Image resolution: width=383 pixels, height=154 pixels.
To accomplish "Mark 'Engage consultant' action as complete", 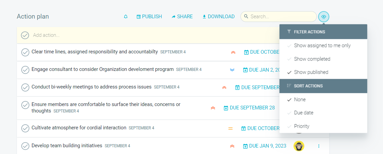I will pyautogui.click(x=25, y=70).
